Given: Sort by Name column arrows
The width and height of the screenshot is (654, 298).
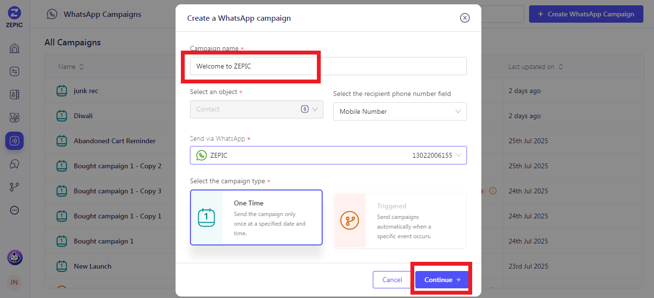Looking at the screenshot, I should pos(82,67).
